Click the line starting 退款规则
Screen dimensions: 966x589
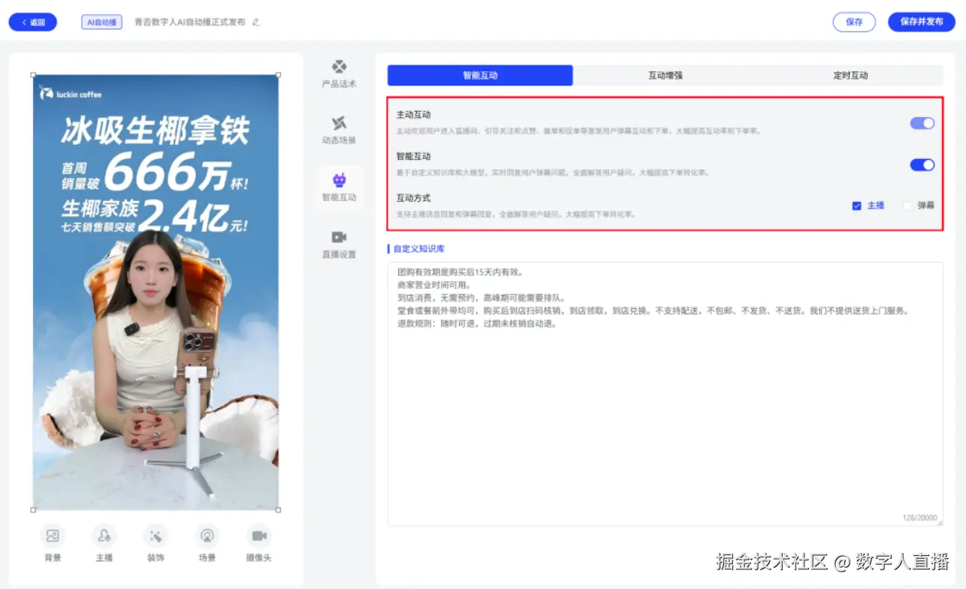476,324
